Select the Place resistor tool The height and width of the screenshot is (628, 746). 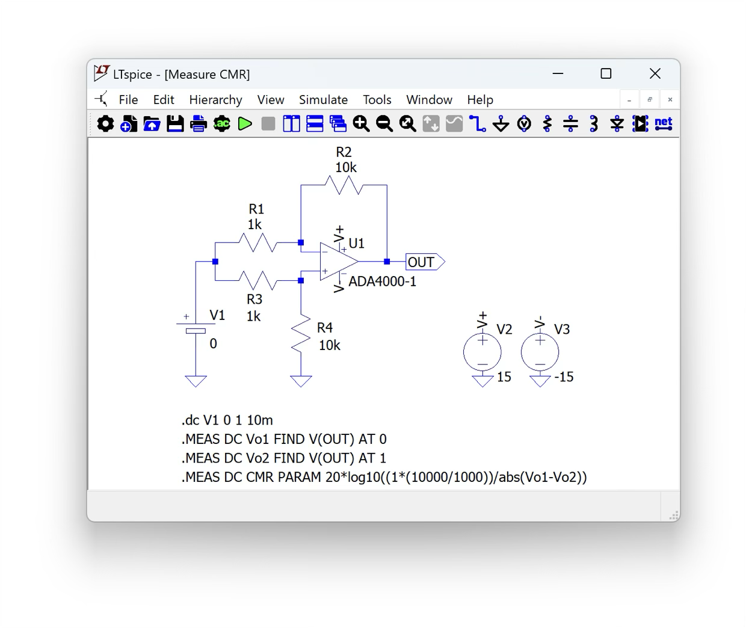coord(547,124)
